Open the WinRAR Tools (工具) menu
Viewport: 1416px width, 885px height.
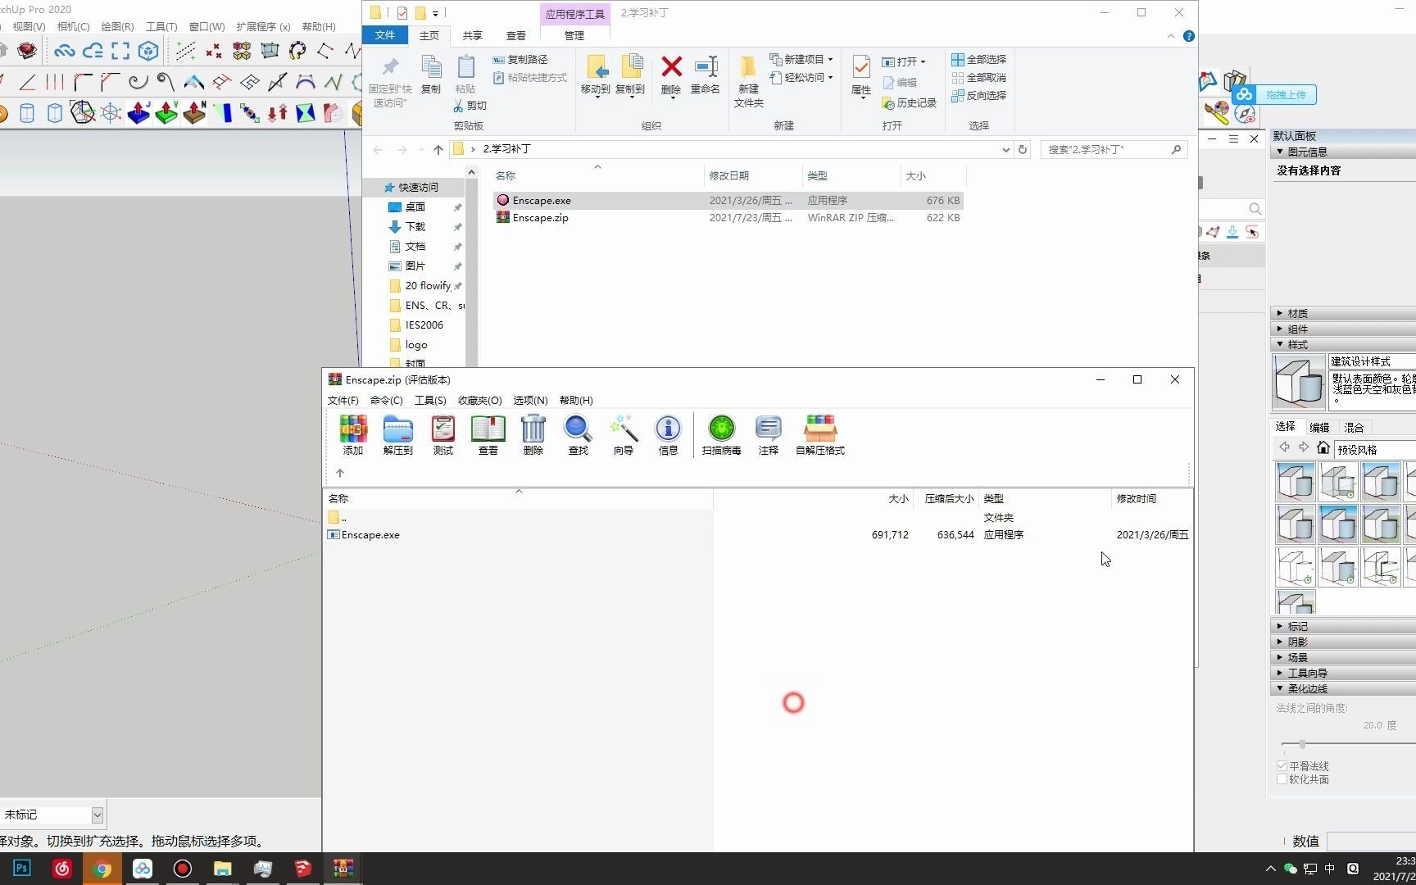[430, 400]
